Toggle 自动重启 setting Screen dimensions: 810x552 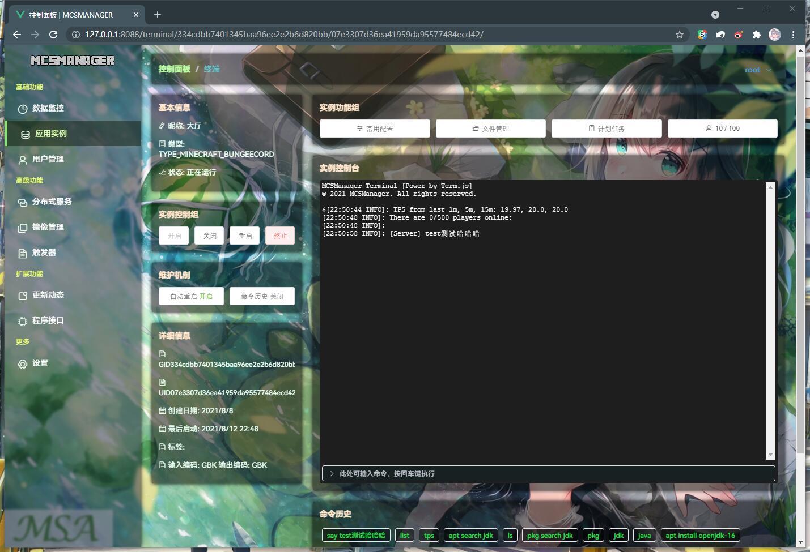[191, 296]
